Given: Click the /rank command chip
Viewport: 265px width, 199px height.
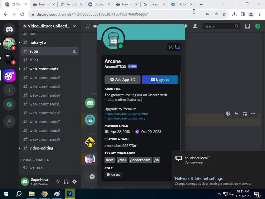Looking at the screenshot, I should pyautogui.click(x=122, y=160).
